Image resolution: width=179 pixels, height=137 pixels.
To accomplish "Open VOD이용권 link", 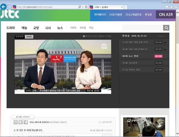I will 116,15.
